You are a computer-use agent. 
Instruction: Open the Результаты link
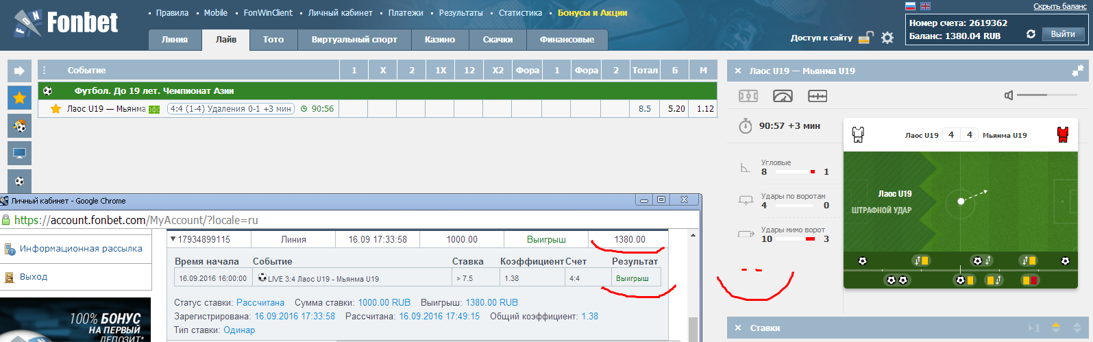tap(460, 13)
